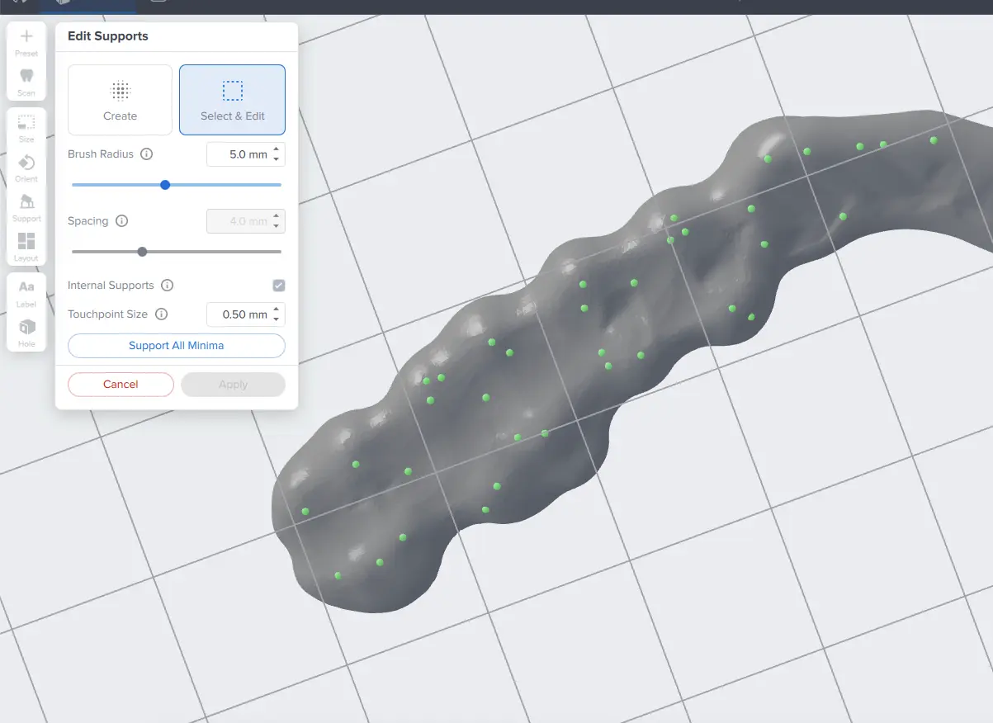Select the Label tool
The height and width of the screenshot is (723, 993).
pyautogui.click(x=26, y=293)
